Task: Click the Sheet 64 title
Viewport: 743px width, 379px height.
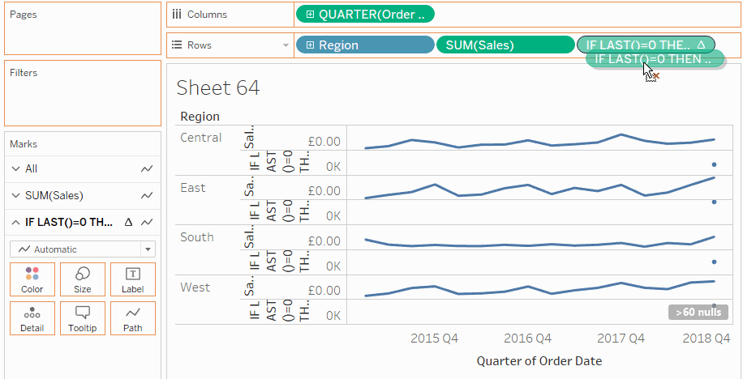Action: (x=217, y=88)
